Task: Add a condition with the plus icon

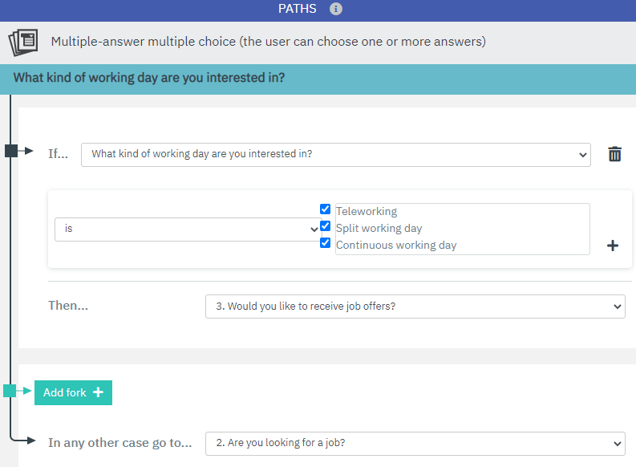Action: [613, 246]
